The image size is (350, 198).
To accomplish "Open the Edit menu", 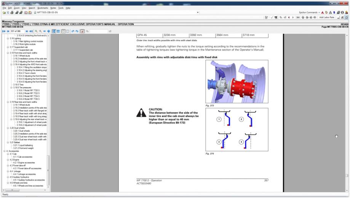I will coord(10,8).
